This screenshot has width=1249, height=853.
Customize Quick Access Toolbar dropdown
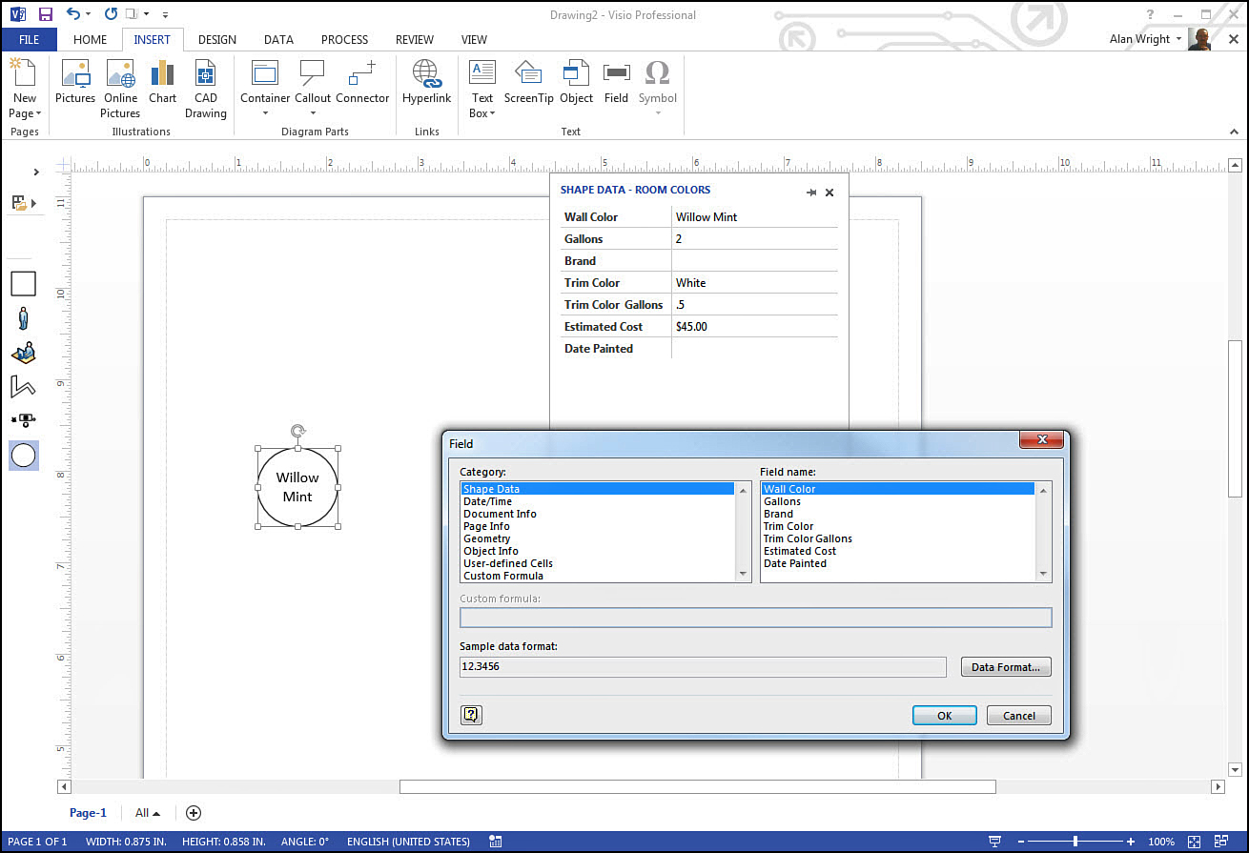point(165,14)
